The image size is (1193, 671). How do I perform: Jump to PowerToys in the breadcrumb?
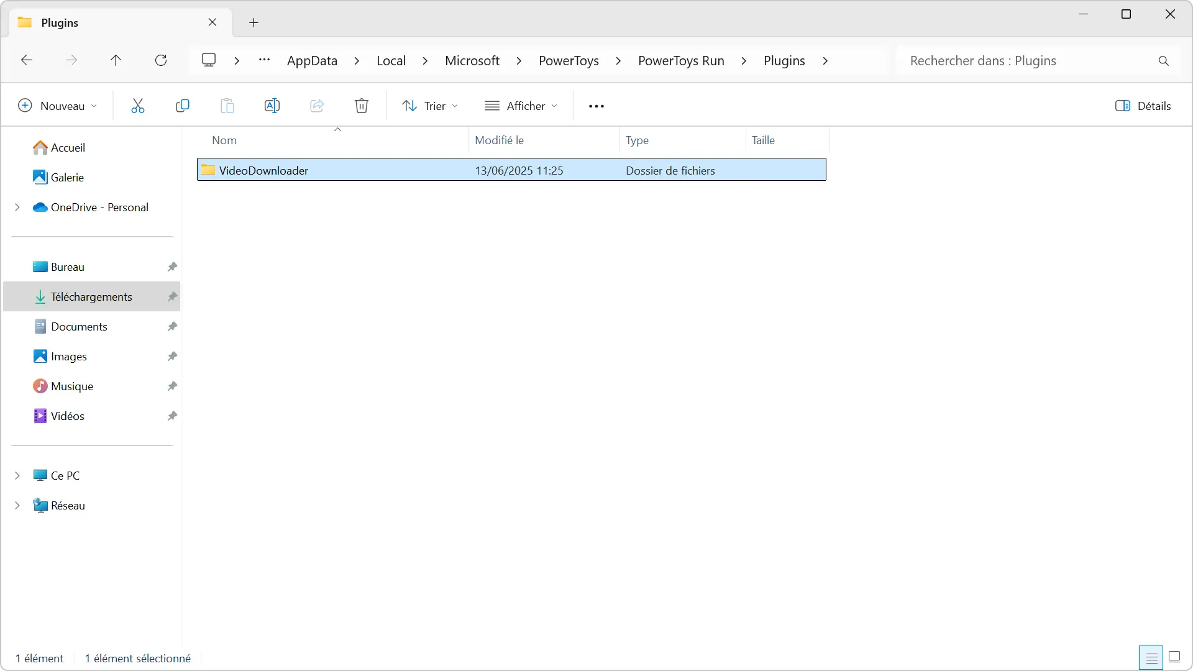569,60
